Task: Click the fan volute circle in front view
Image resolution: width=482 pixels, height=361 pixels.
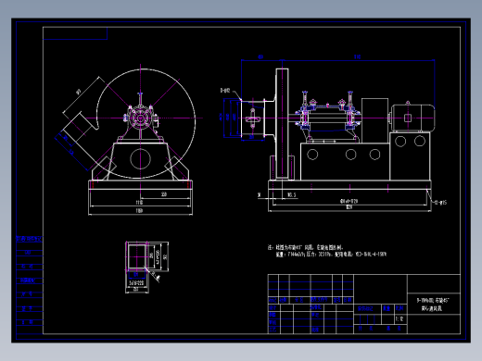Action: click(146, 124)
